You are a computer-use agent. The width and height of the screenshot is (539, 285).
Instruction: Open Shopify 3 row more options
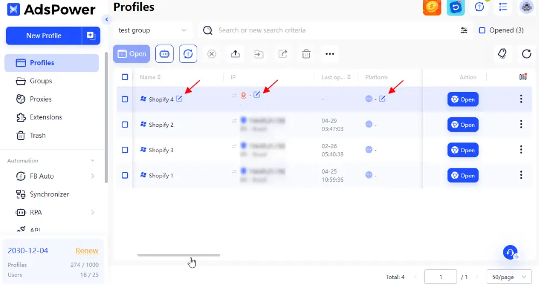click(521, 149)
